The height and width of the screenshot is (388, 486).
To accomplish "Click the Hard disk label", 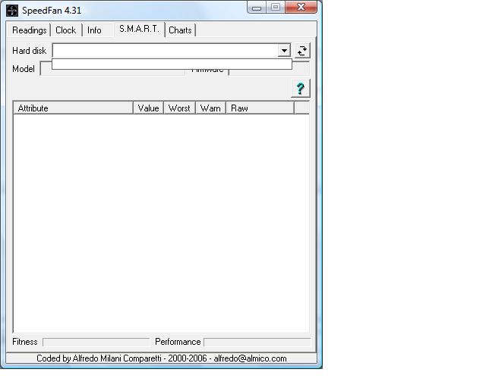I will (x=29, y=51).
